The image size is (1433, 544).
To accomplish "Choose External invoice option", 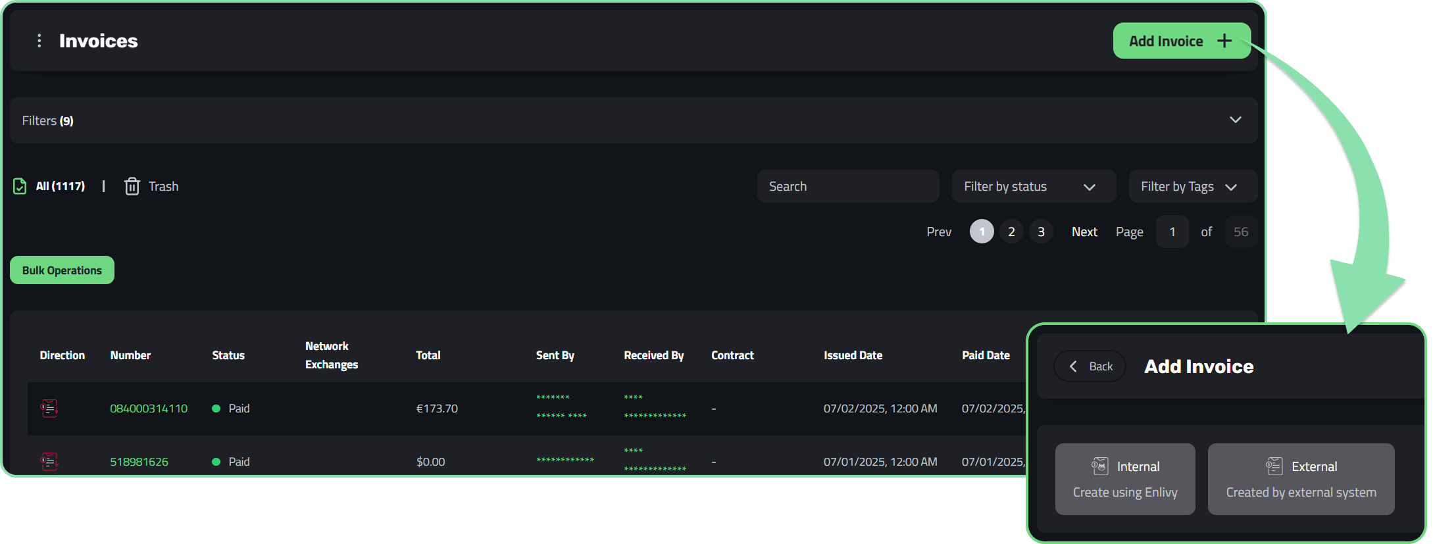I will click(1301, 479).
